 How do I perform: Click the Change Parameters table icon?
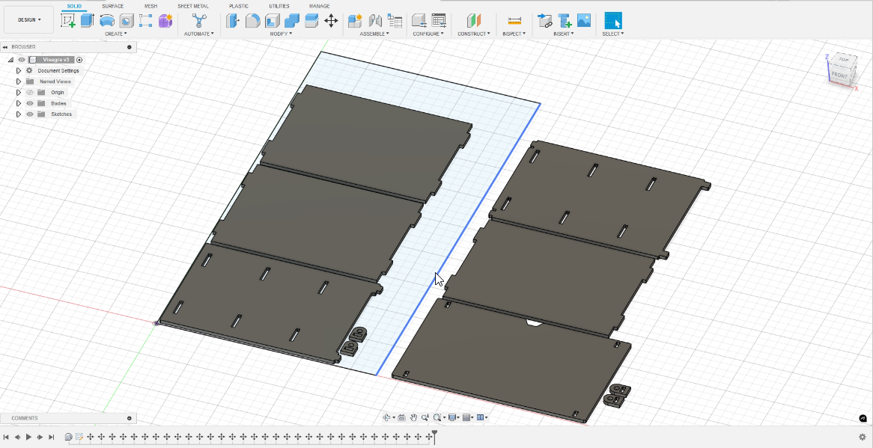[x=439, y=21]
